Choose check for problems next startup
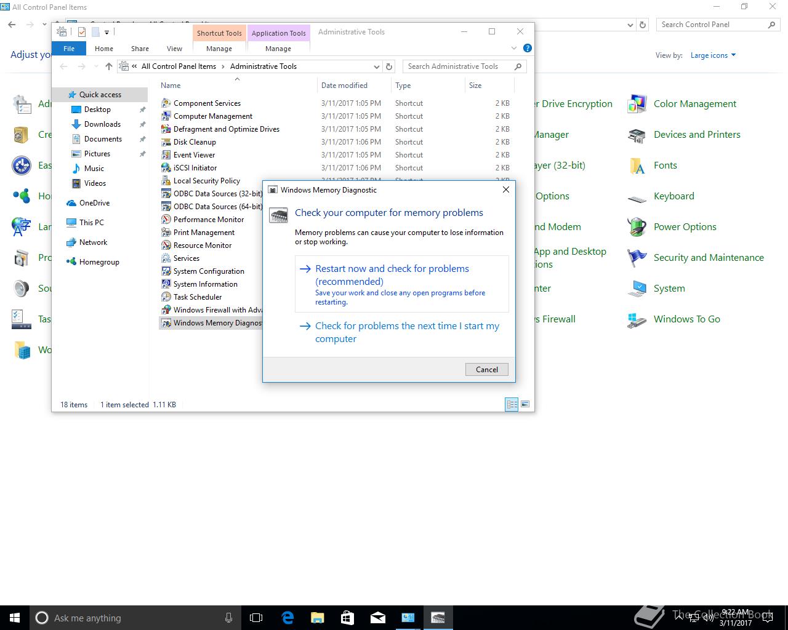The width and height of the screenshot is (788, 630). click(x=402, y=332)
